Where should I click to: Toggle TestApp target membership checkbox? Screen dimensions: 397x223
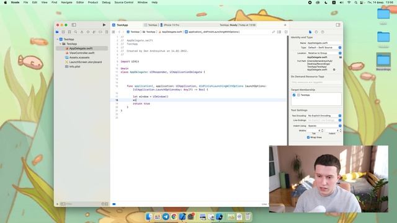(294, 95)
